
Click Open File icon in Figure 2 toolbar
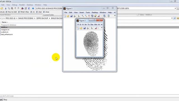tap(81, 28)
